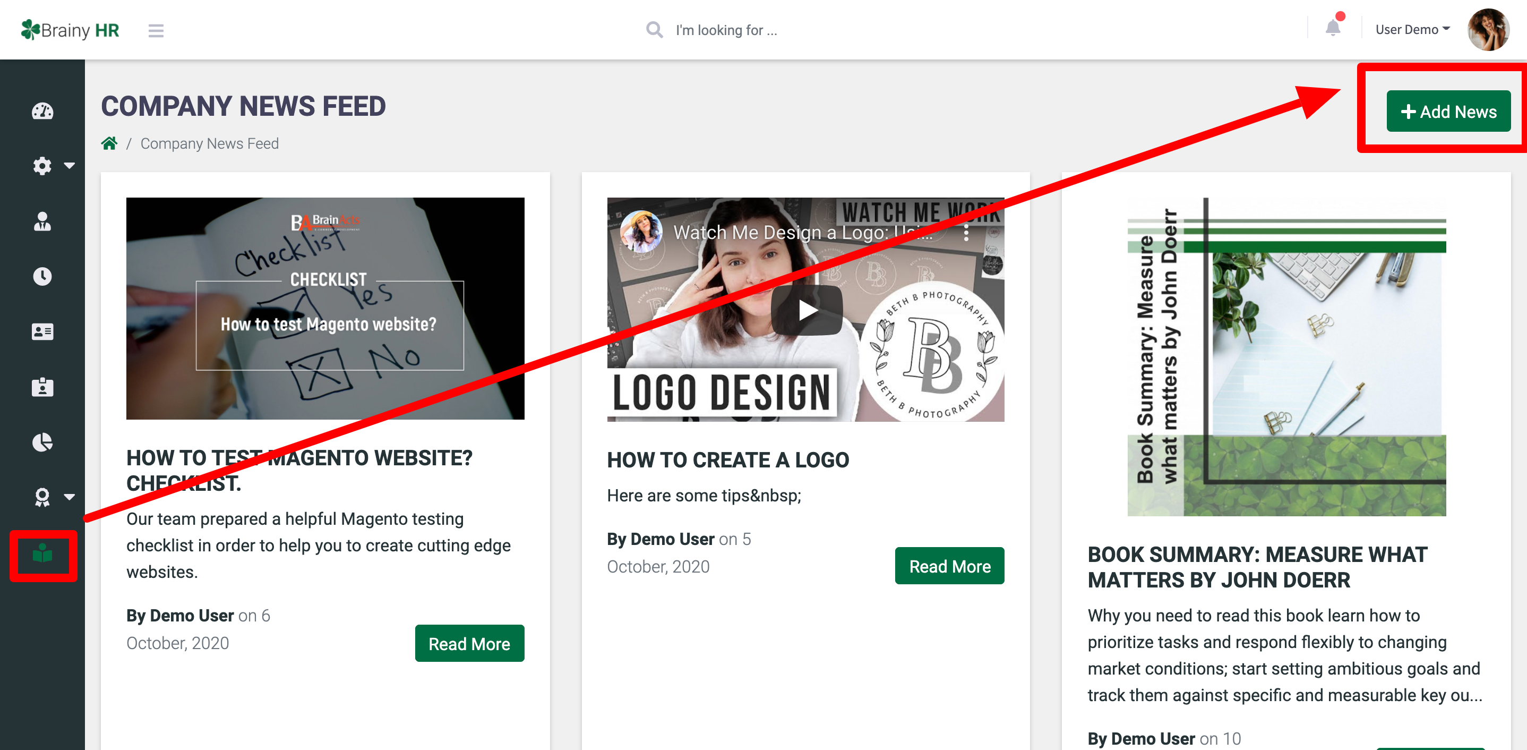The width and height of the screenshot is (1527, 750).
Task: Click 'By Demo User on 5 October, 2020' byline
Action: [x=679, y=552]
